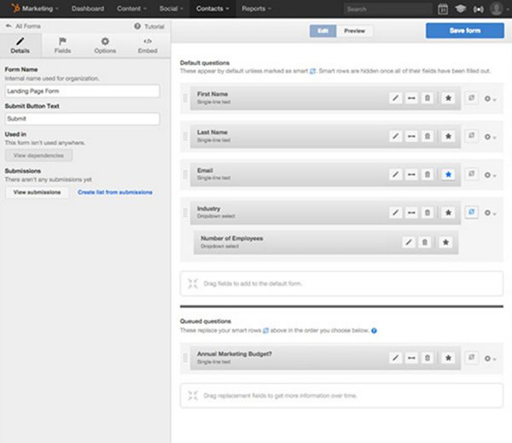Click the Save form button
This screenshot has height=443, width=512.
pos(464,31)
